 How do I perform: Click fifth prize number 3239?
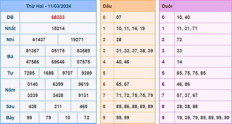pyautogui.click(x=32, y=95)
